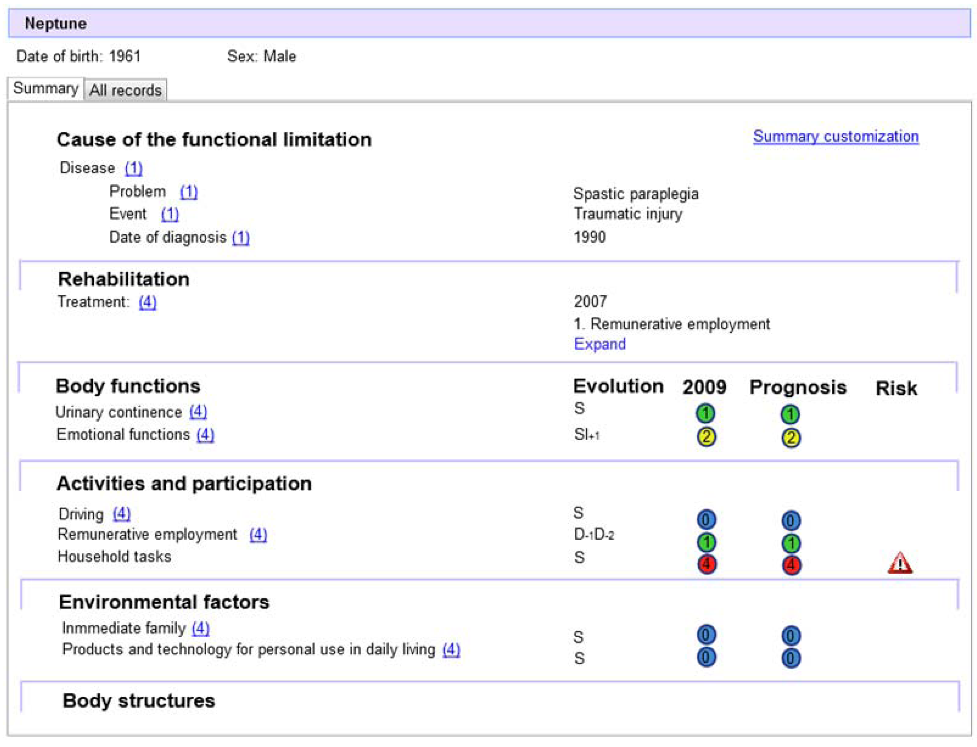This screenshot has width=977, height=747.
Task: Click red Prognosis score for Household tasks
Action: point(791,565)
